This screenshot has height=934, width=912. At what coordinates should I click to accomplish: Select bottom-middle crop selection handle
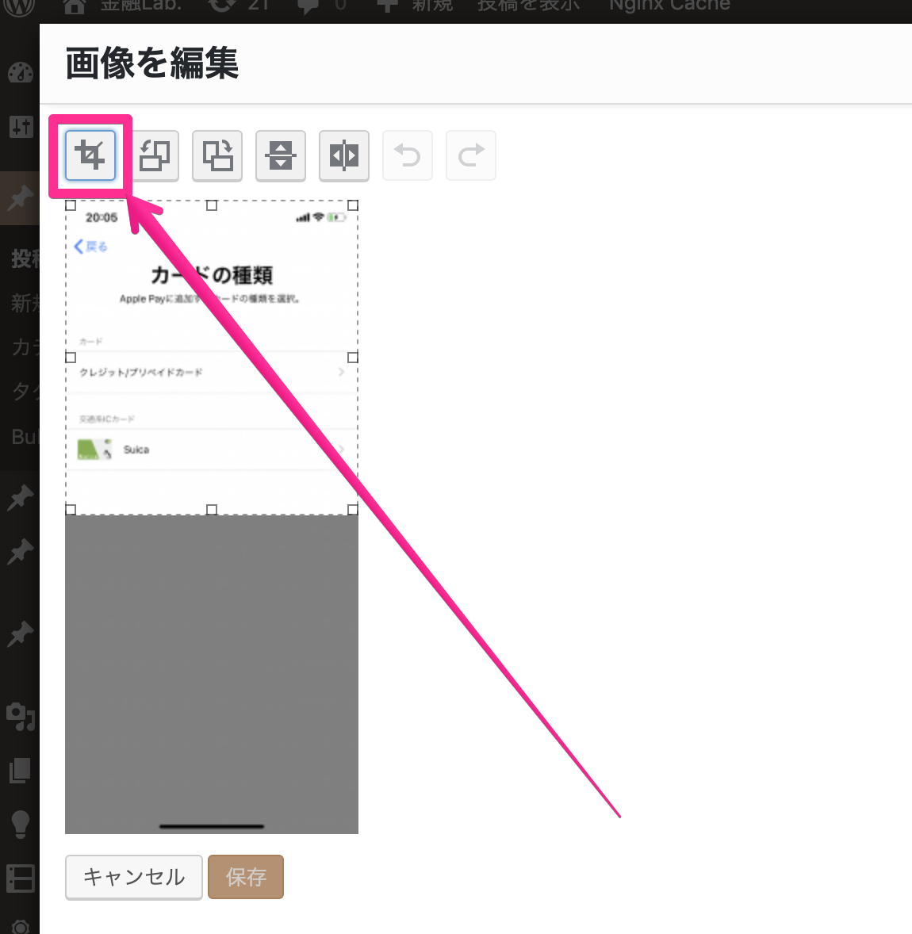pos(212,509)
